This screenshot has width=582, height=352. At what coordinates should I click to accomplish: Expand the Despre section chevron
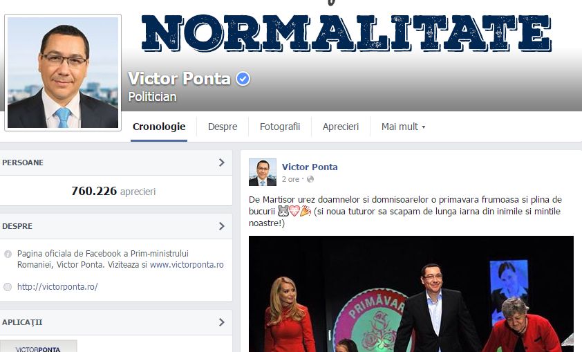coord(222,226)
